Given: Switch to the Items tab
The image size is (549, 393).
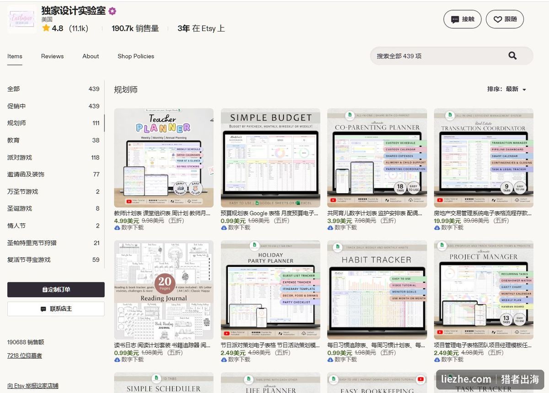Looking at the screenshot, I should (x=15, y=56).
